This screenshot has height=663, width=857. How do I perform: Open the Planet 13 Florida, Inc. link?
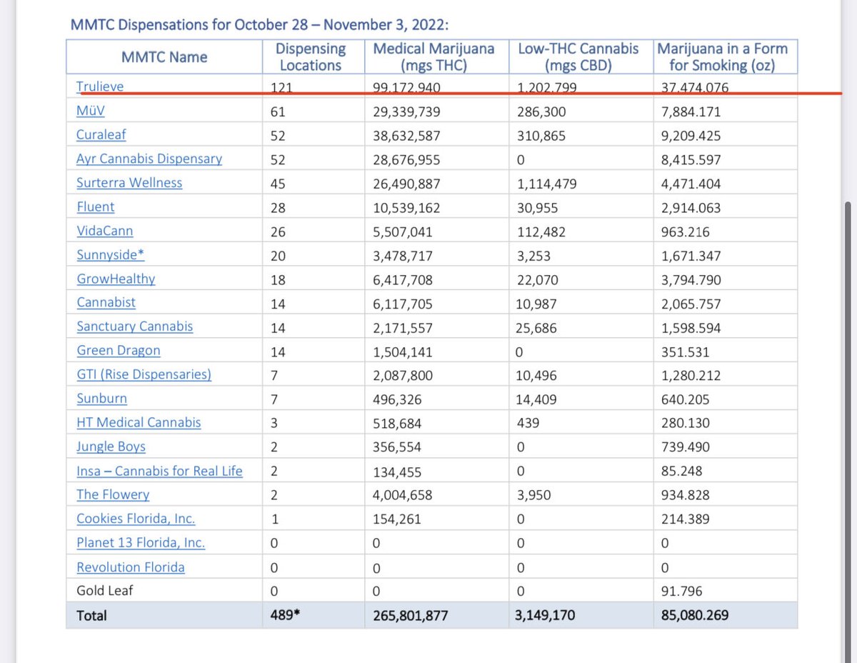[141, 542]
